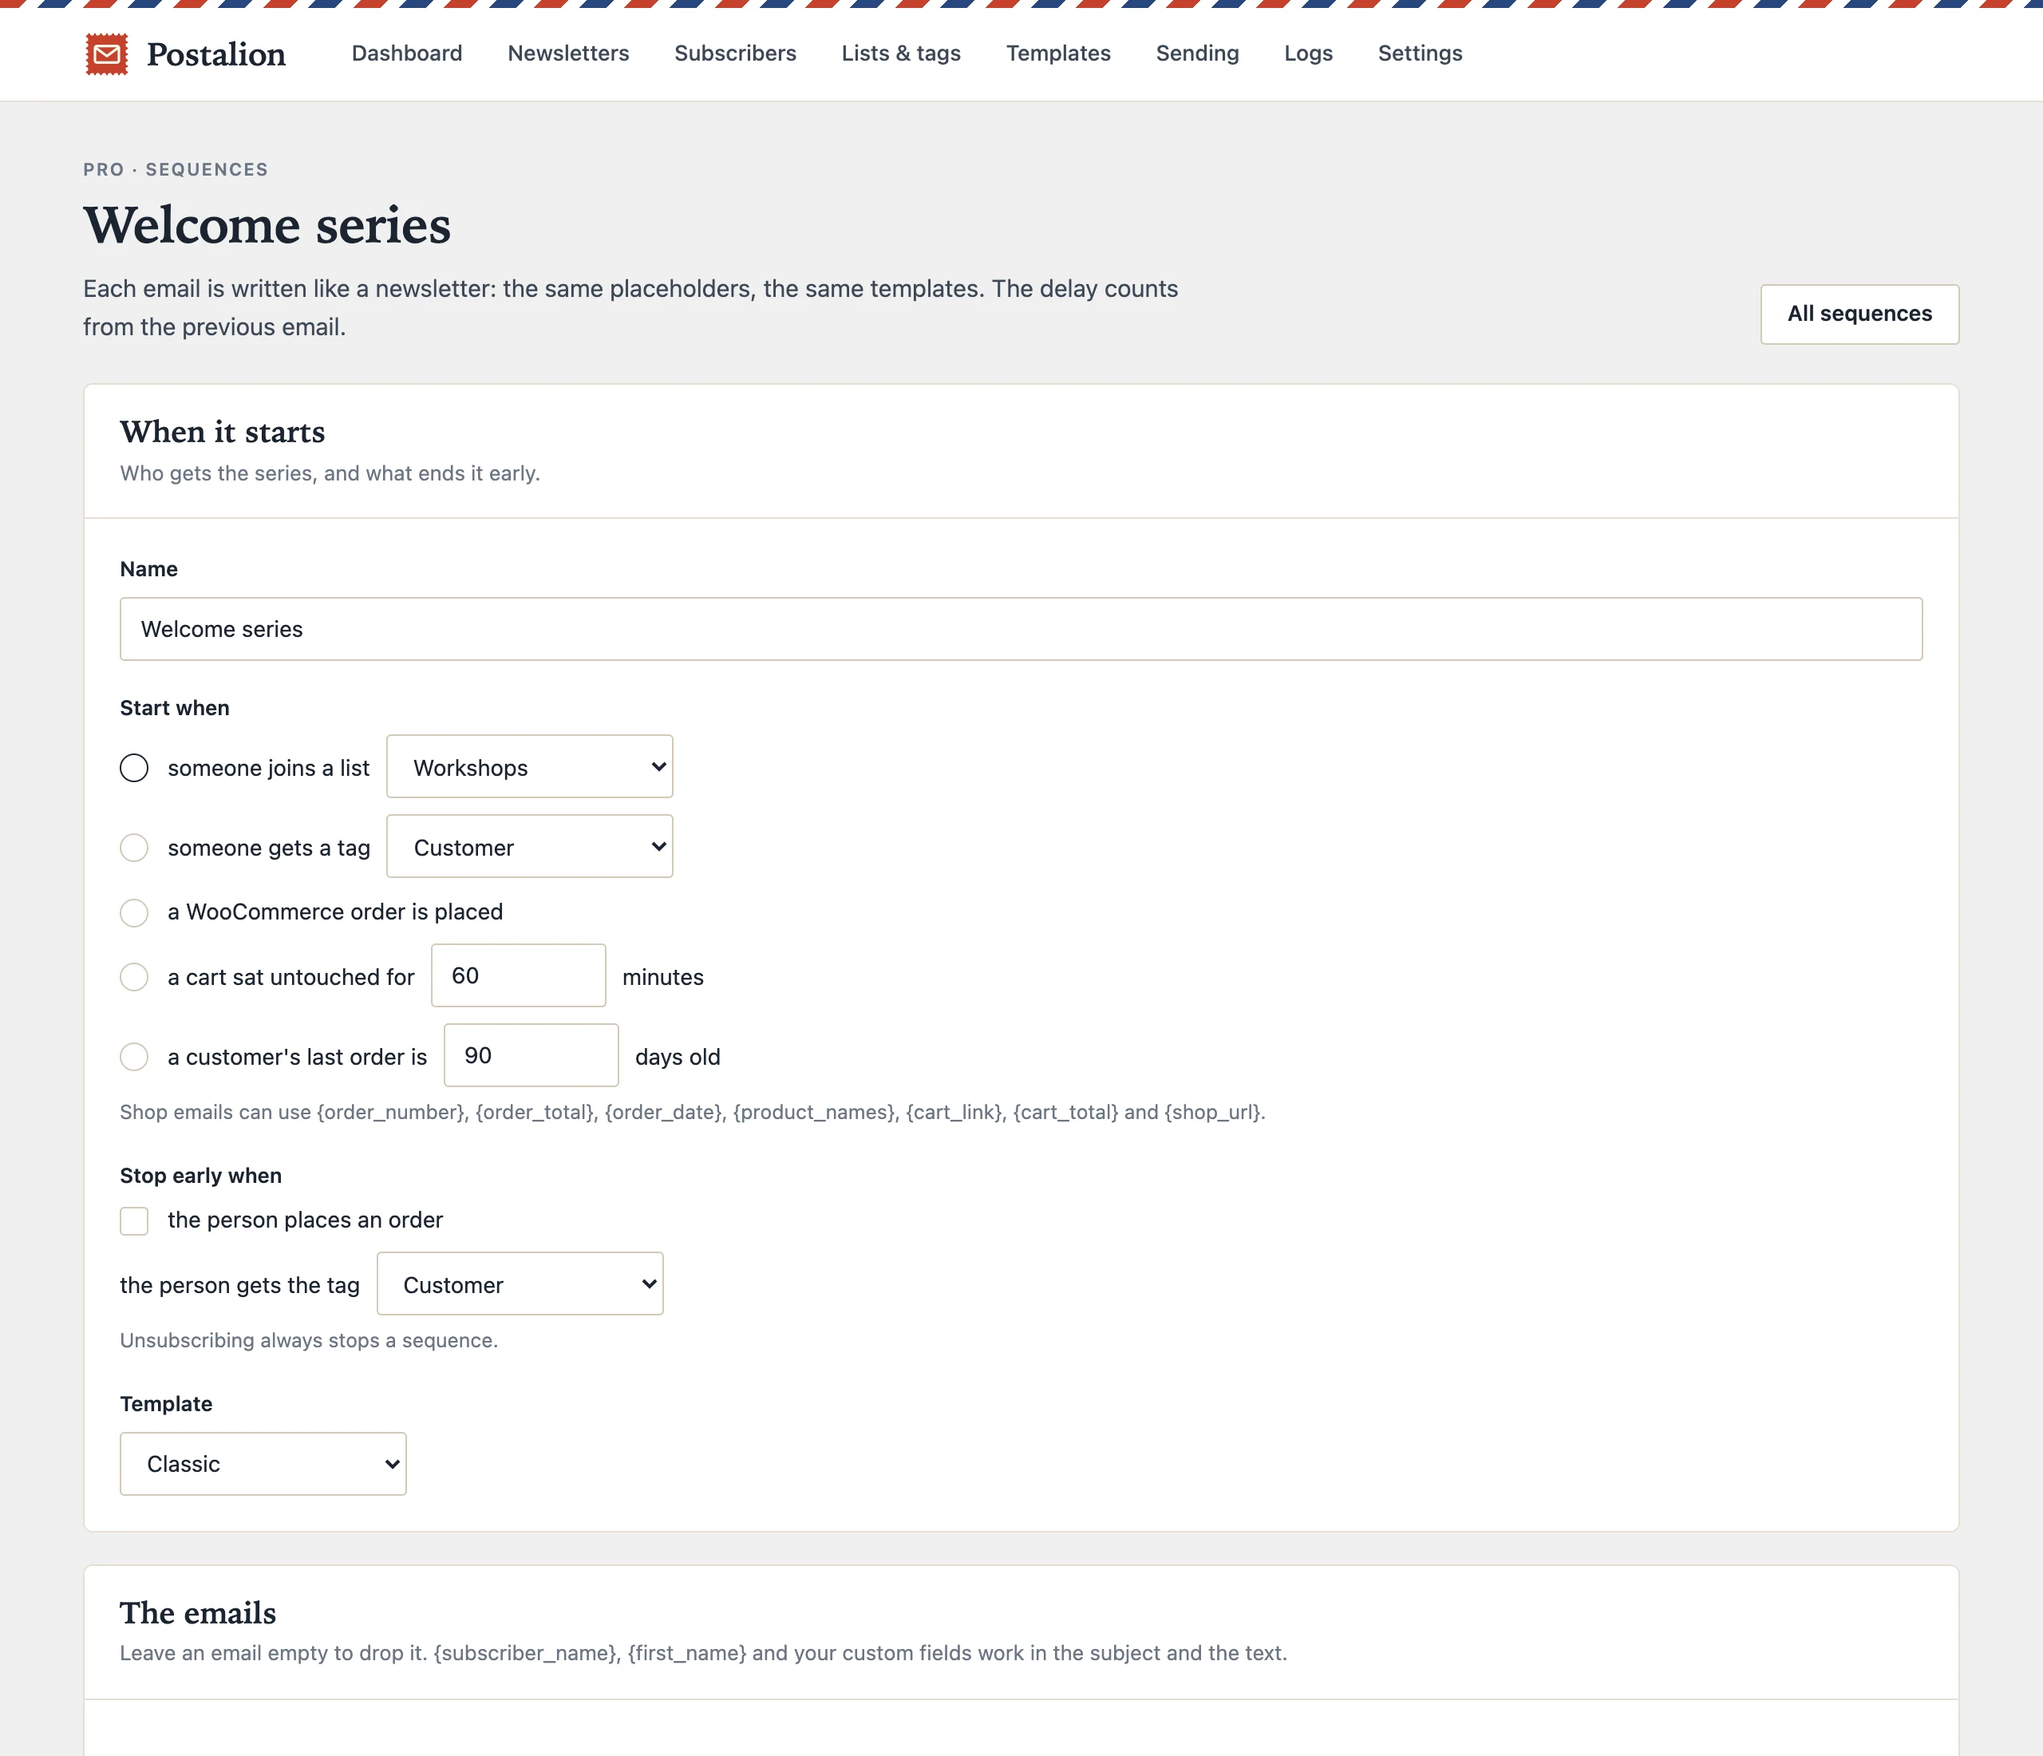This screenshot has width=2043, height=1756.
Task: Open the Subscribers page
Action: click(x=734, y=53)
